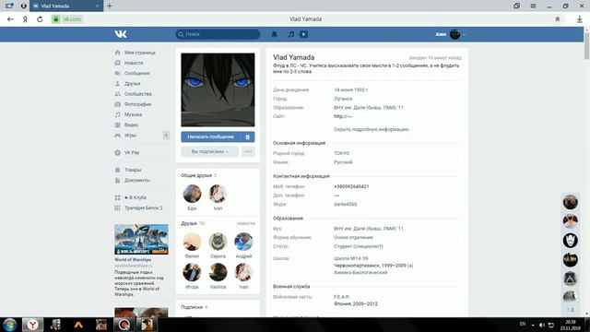The height and width of the screenshot is (332, 590).
Task: Click military unit link F.E.A.R.
Action: pos(342,297)
